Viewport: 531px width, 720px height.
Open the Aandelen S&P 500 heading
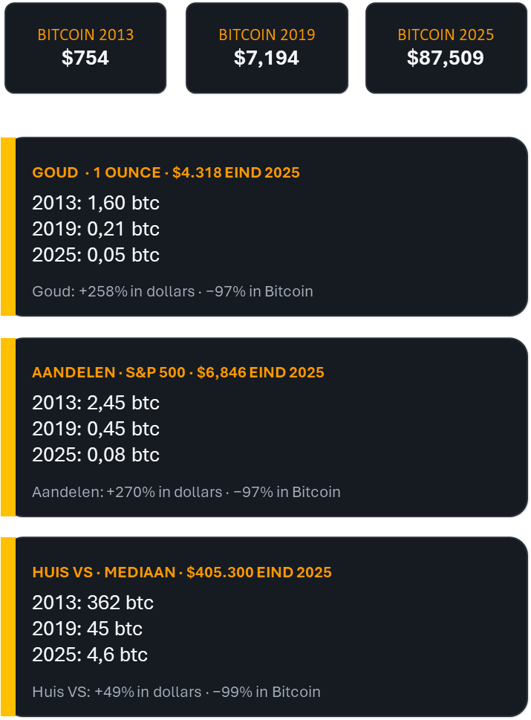pos(178,372)
